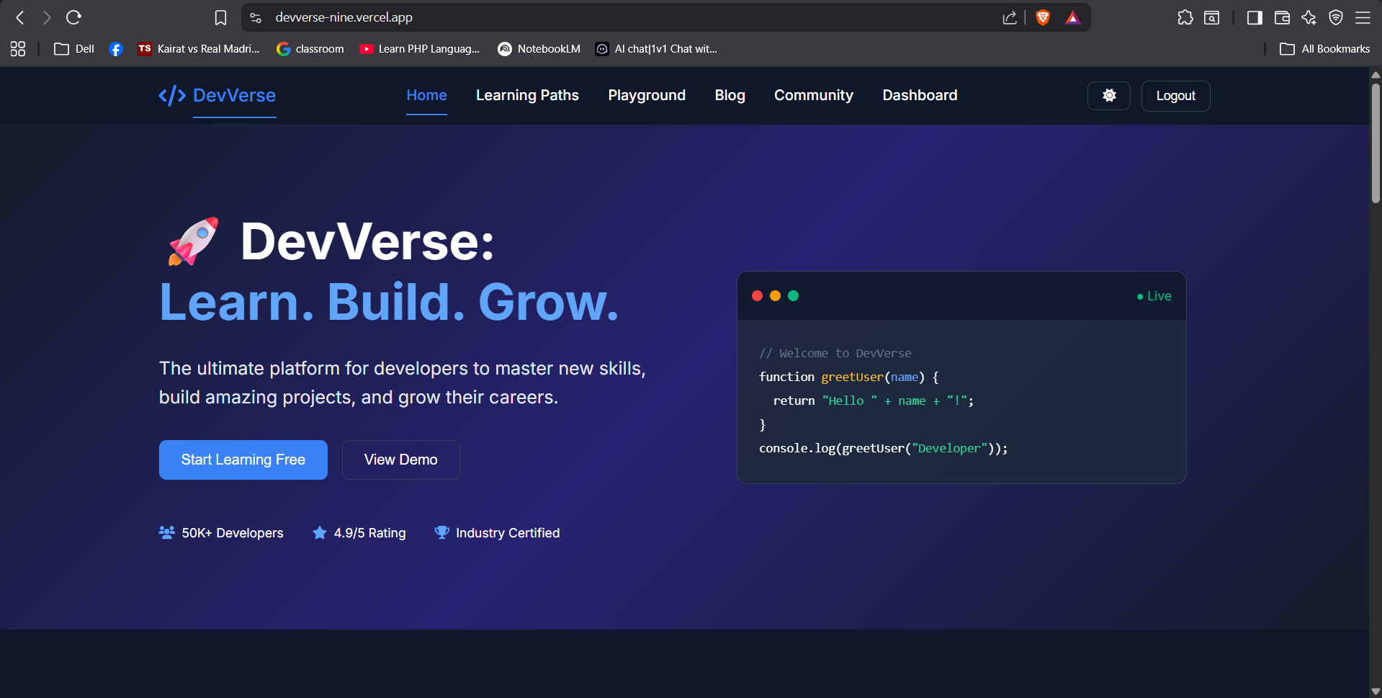Open the Dell bookmarks folder
Screen dimensions: 1382x698
click(73, 48)
